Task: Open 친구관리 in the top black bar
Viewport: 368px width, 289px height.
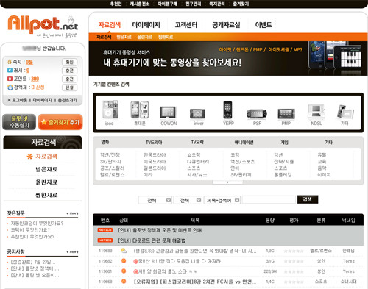Action: click(x=193, y=4)
